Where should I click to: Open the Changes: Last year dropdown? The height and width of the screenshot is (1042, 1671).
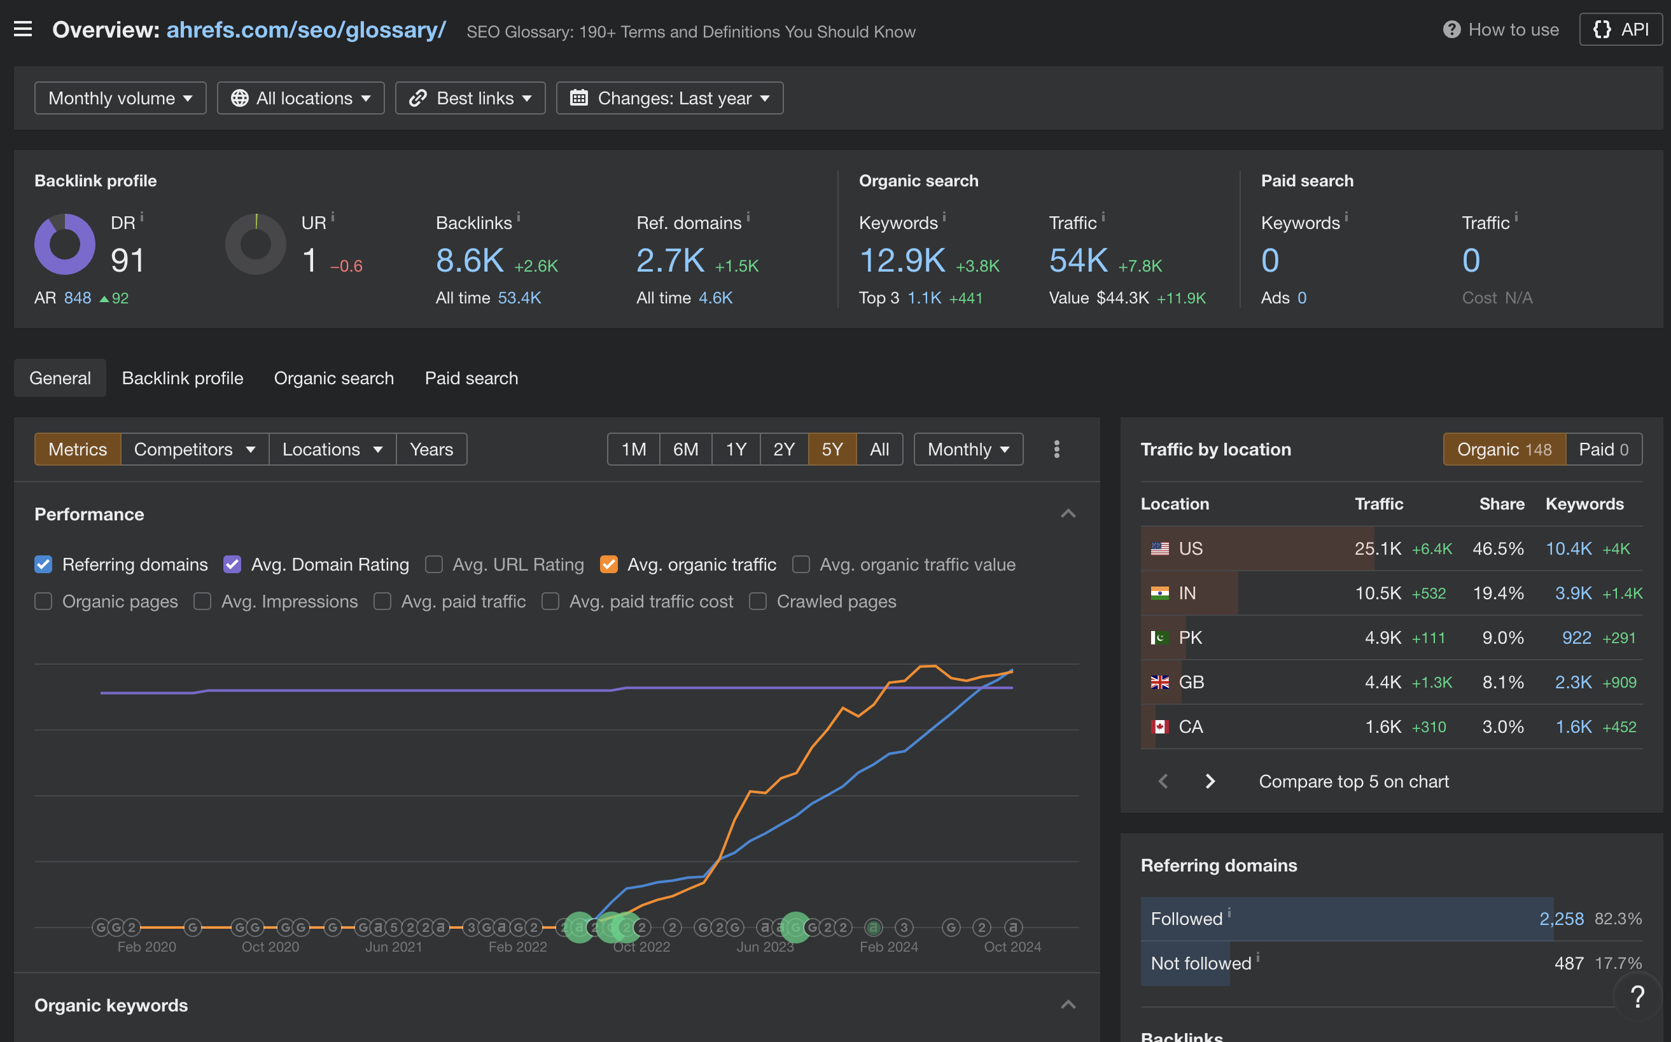pos(669,98)
